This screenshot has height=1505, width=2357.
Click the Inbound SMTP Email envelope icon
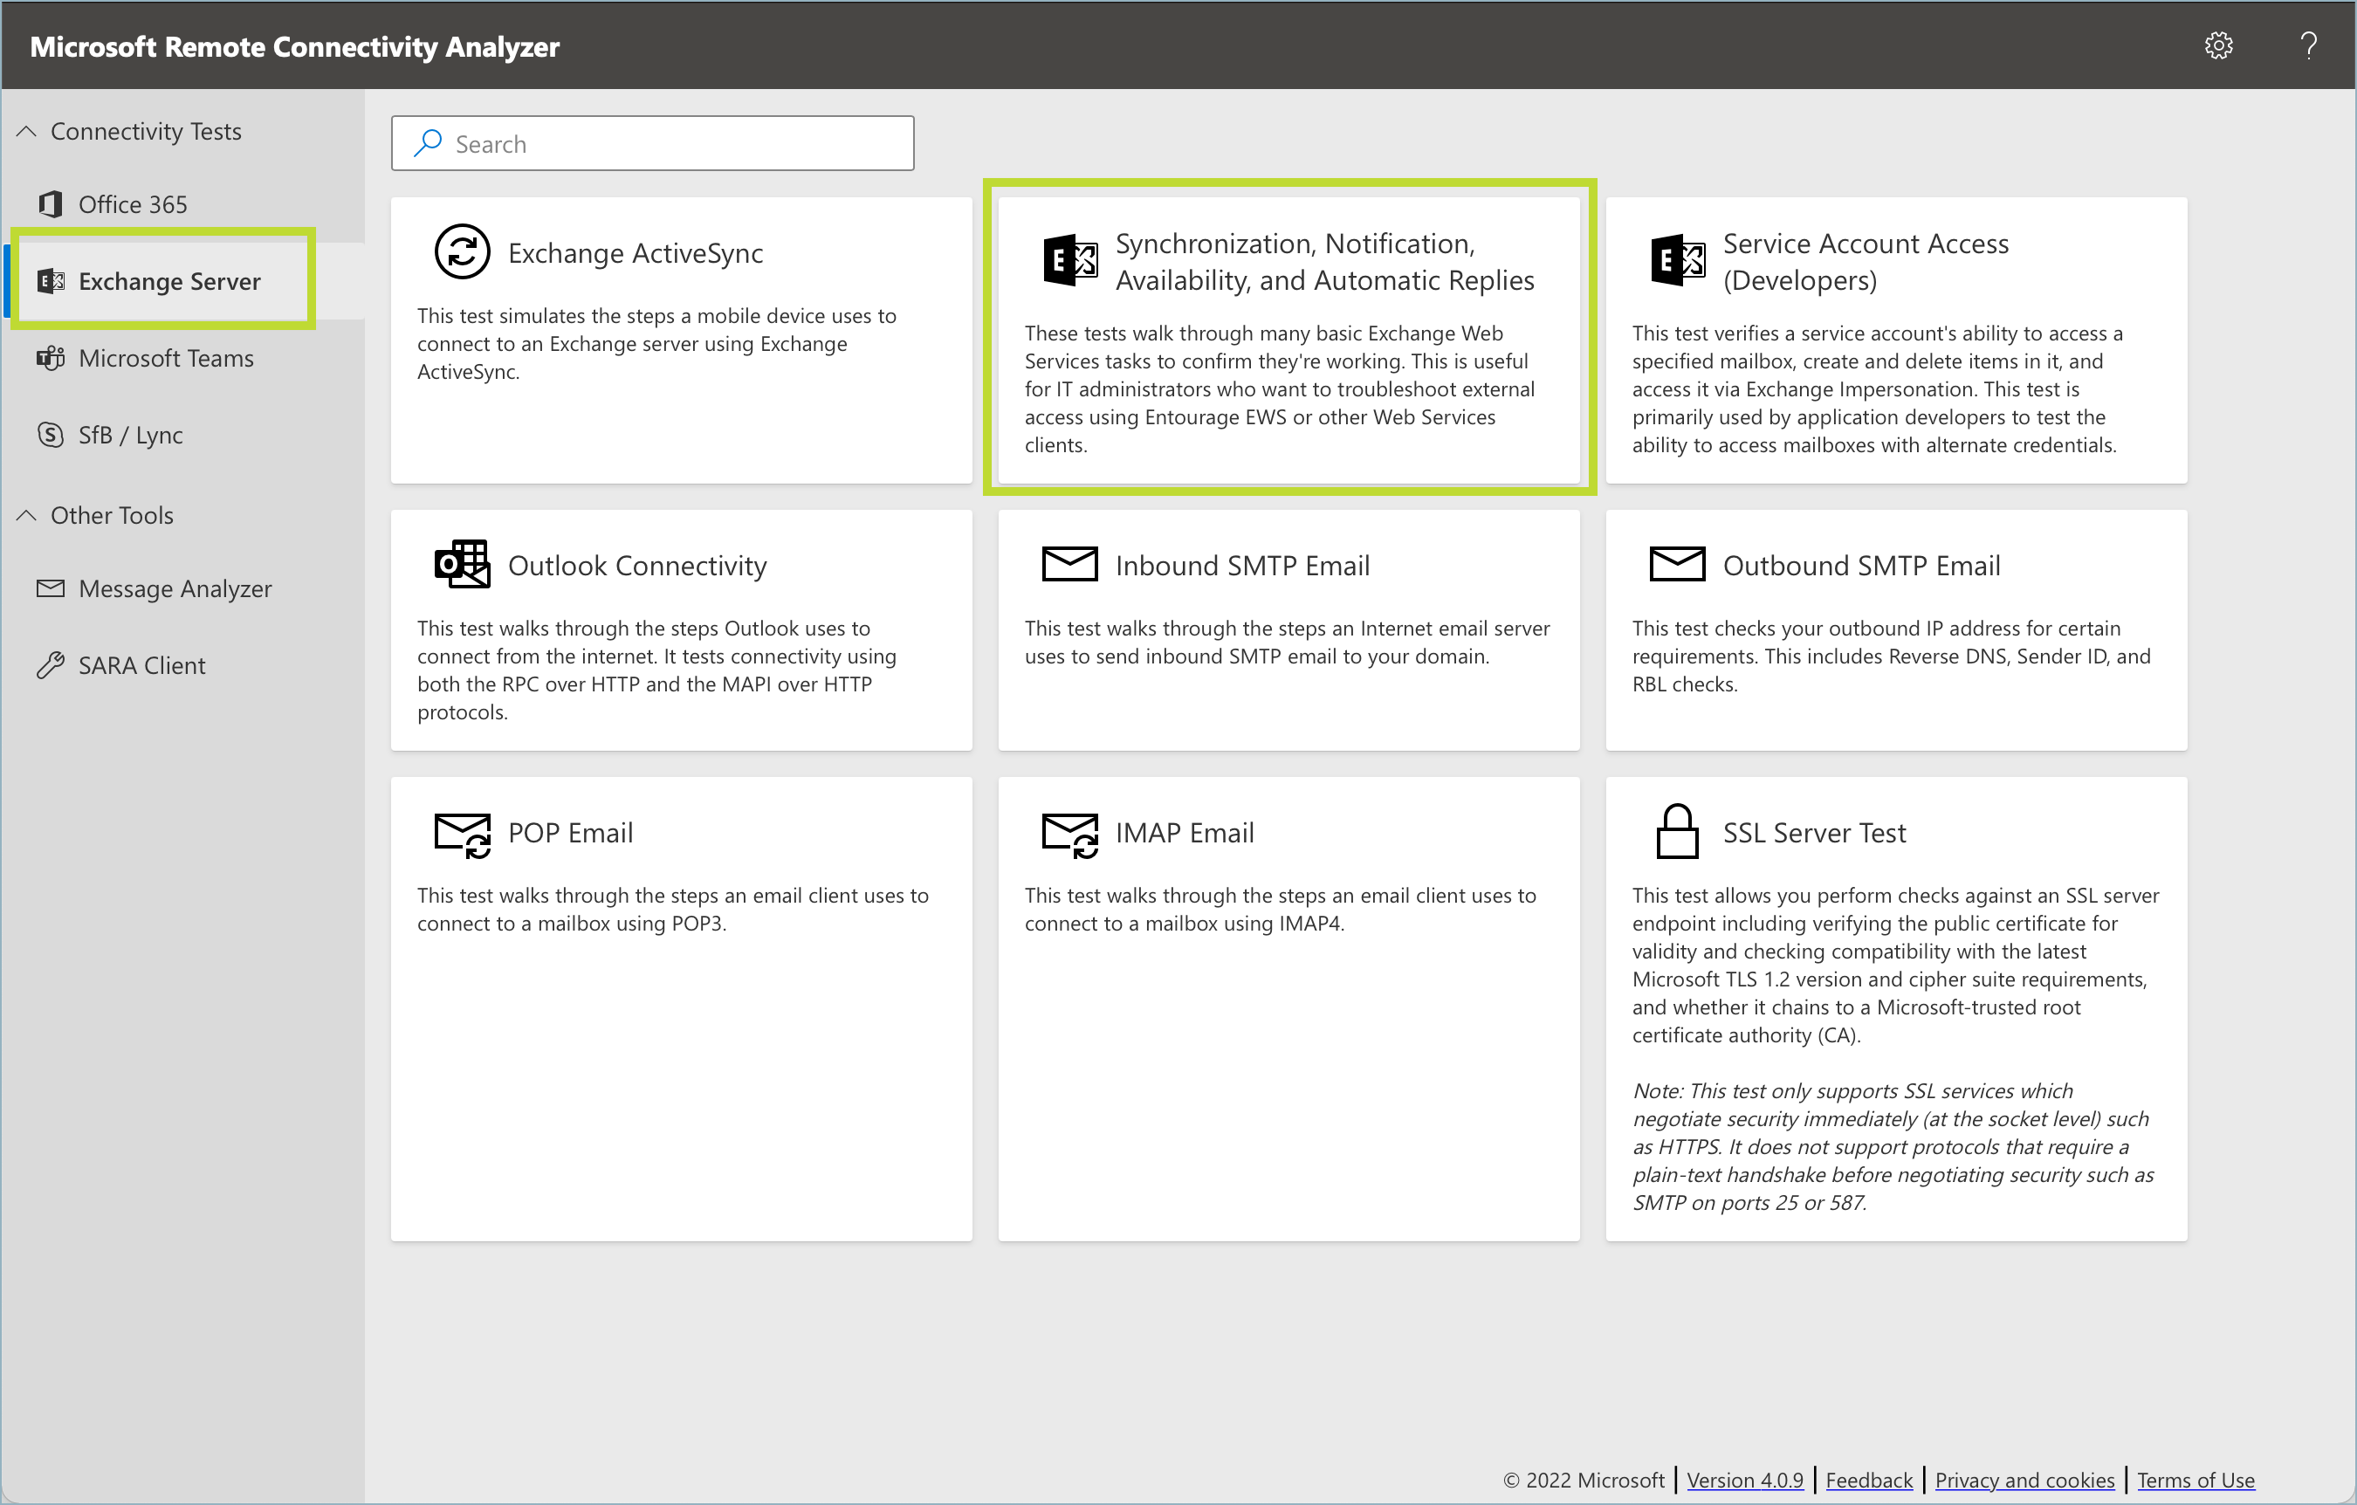1070,565
